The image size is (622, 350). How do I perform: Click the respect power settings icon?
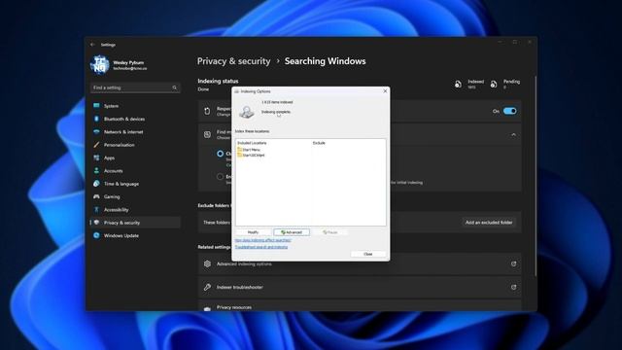(207, 111)
